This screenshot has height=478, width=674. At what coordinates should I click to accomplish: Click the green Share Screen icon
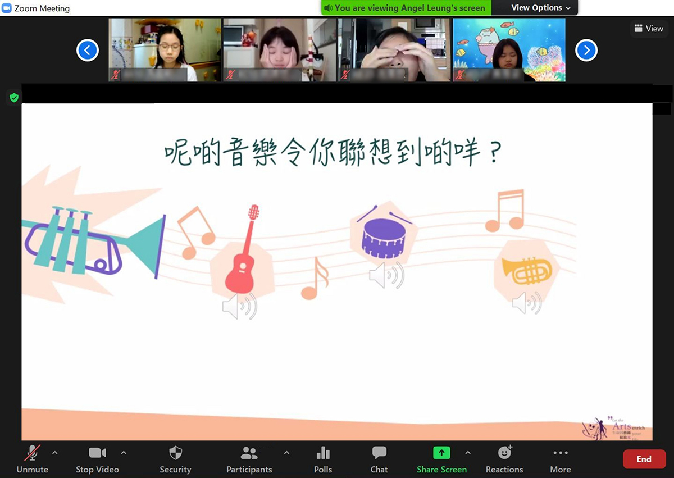pos(441,453)
